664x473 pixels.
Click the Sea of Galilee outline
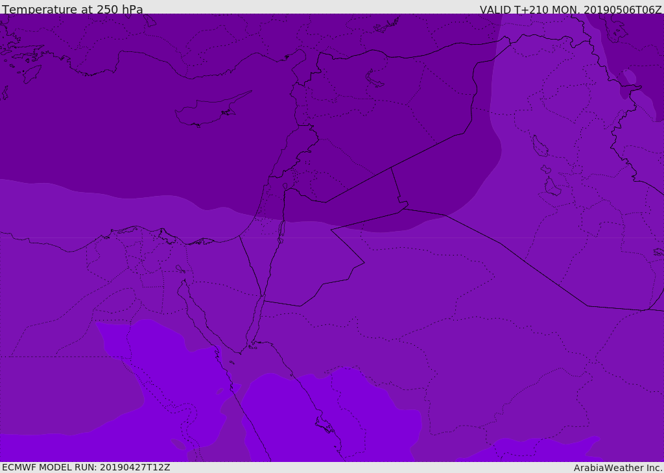click(285, 186)
